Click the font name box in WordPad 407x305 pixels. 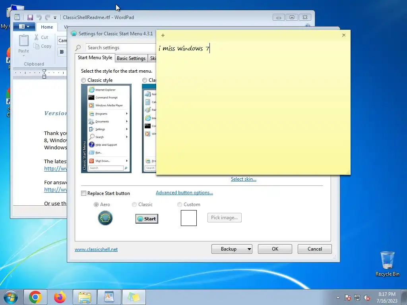tap(62, 41)
